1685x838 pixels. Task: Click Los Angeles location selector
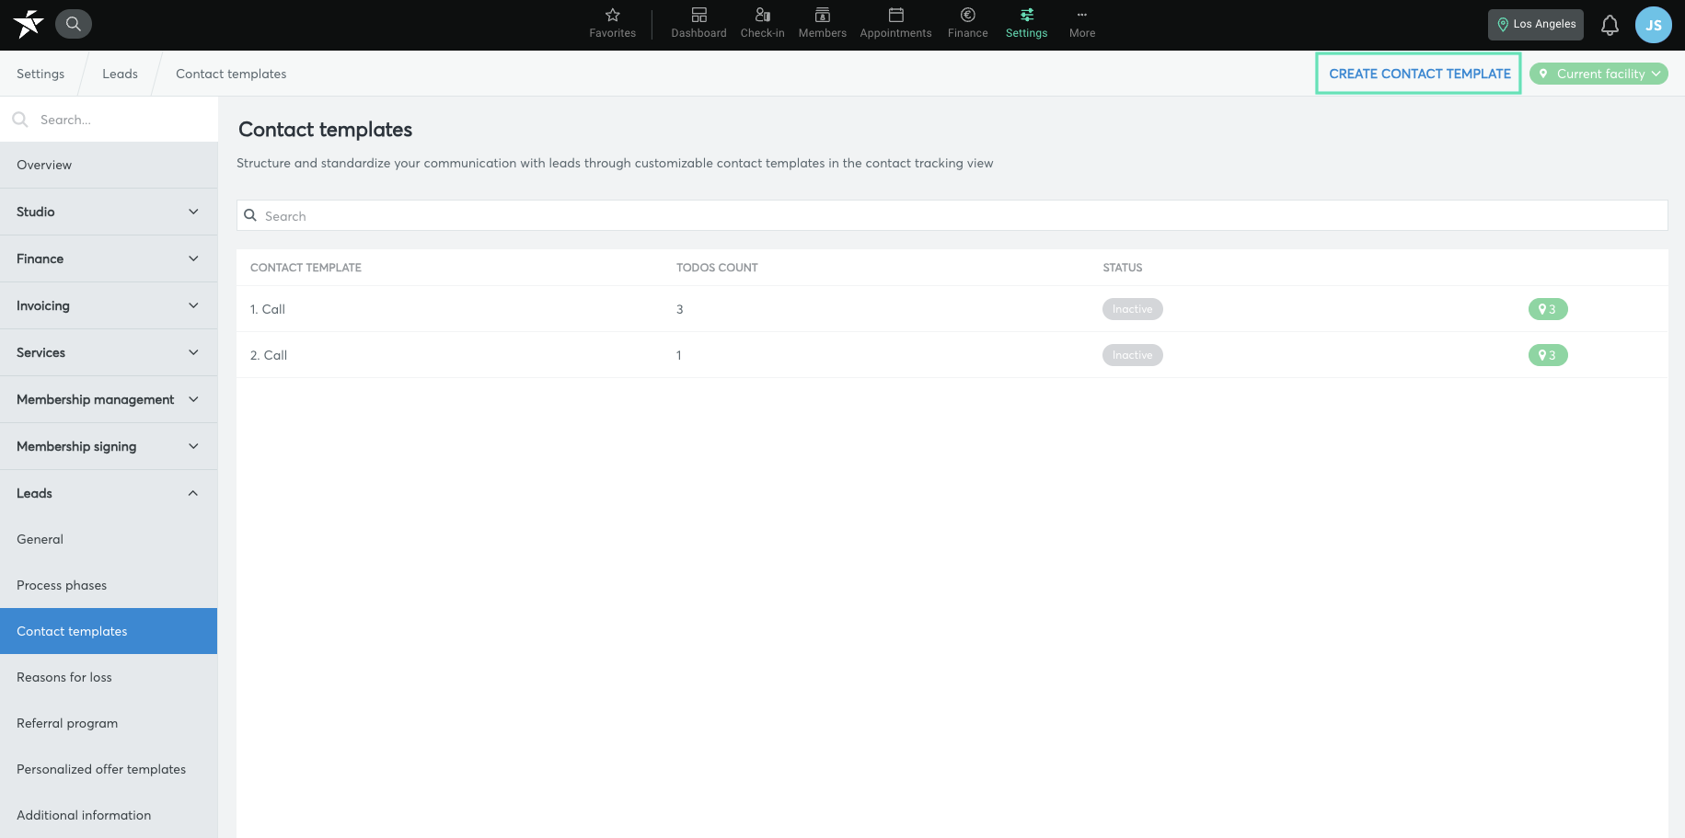[x=1535, y=25]
